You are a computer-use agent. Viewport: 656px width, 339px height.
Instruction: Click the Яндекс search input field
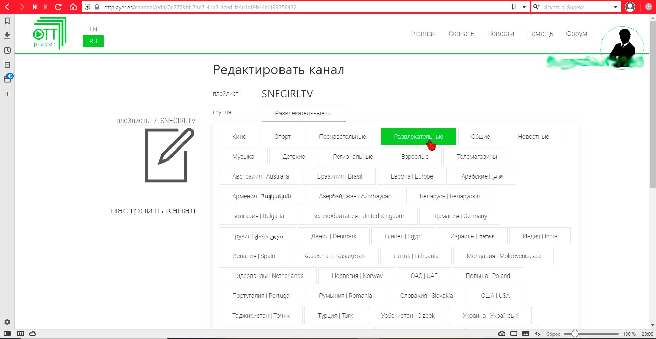pos(576,7)
